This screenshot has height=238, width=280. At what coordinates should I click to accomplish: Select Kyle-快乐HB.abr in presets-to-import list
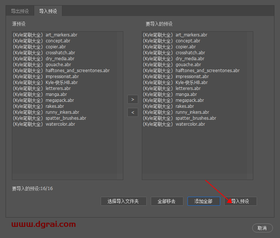coord(175,83)
